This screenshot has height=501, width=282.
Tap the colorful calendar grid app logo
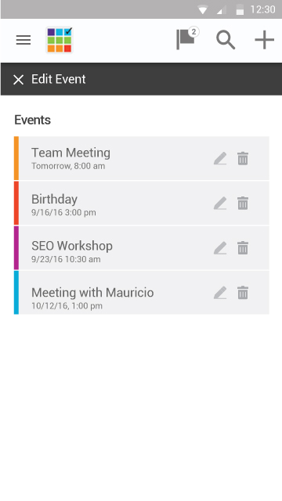(x=60, y=40)
